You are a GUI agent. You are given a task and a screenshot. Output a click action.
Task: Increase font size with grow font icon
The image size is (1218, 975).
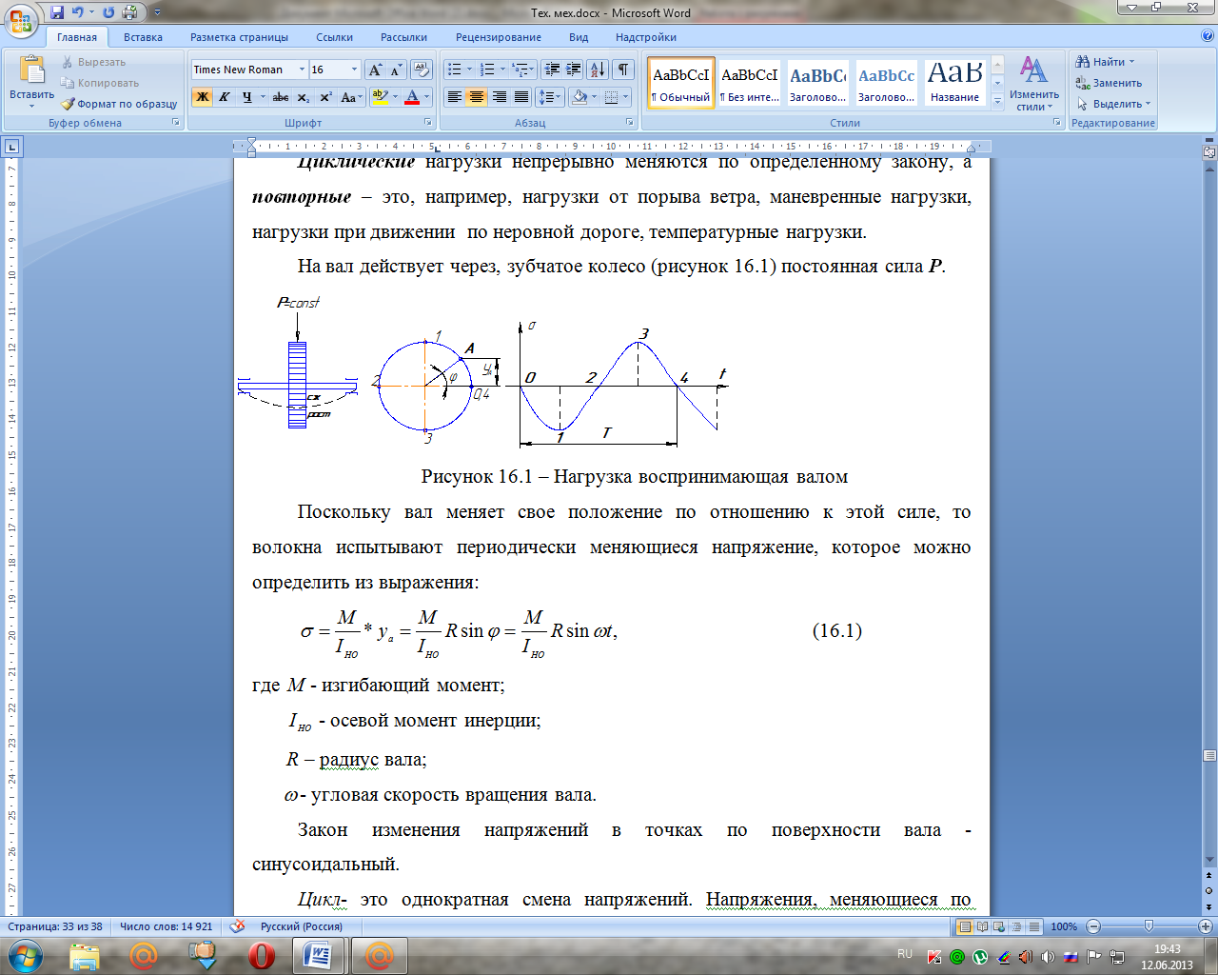[x=375, y=70]
